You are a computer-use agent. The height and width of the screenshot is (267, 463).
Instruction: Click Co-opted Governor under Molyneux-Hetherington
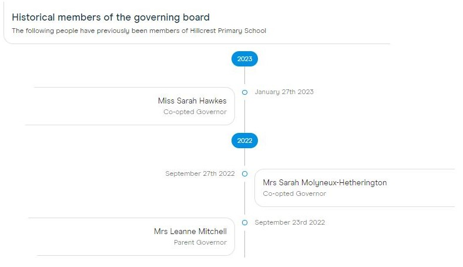[x=294, y=193]
